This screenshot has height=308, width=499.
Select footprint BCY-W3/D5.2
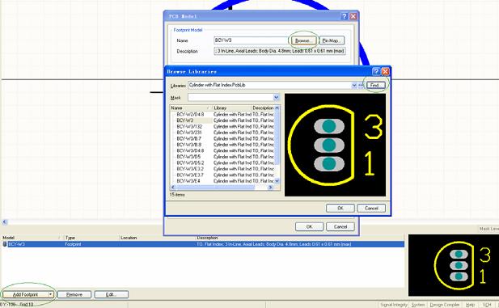(190, 162)
